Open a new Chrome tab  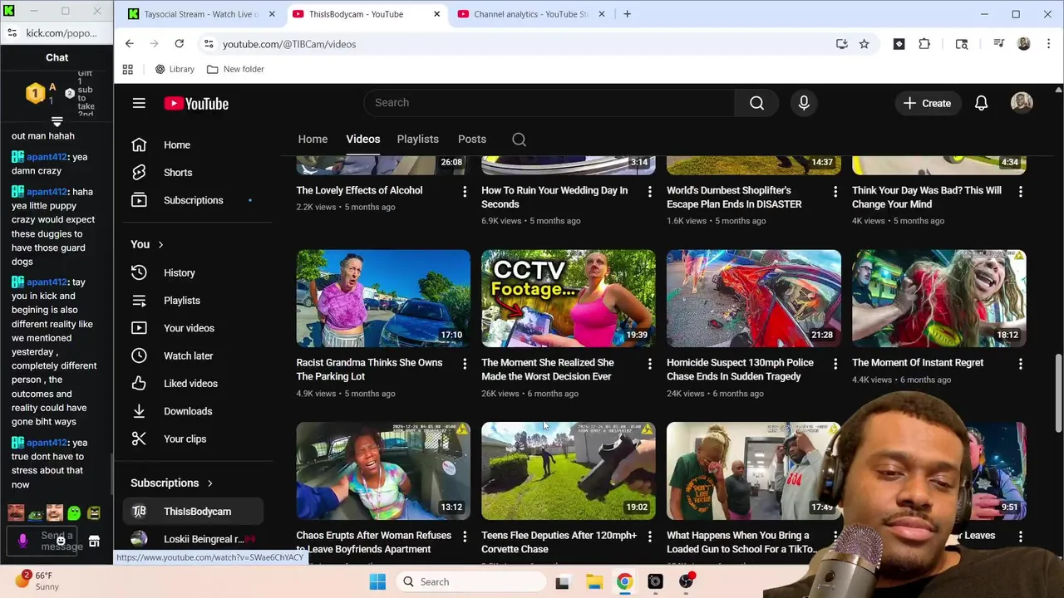[x=627, y=14]
